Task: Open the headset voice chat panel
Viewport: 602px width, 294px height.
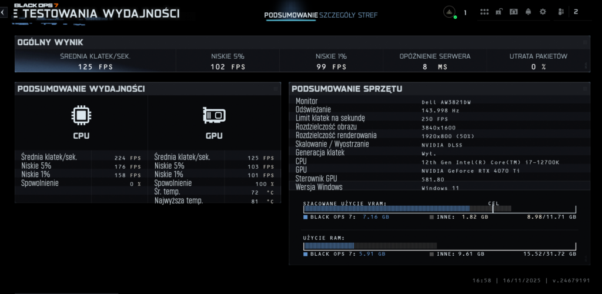Action: click(x=514, y=12)
